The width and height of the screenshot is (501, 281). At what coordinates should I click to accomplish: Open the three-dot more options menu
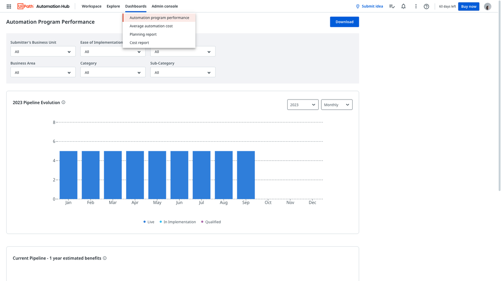(x=416, y=6)
